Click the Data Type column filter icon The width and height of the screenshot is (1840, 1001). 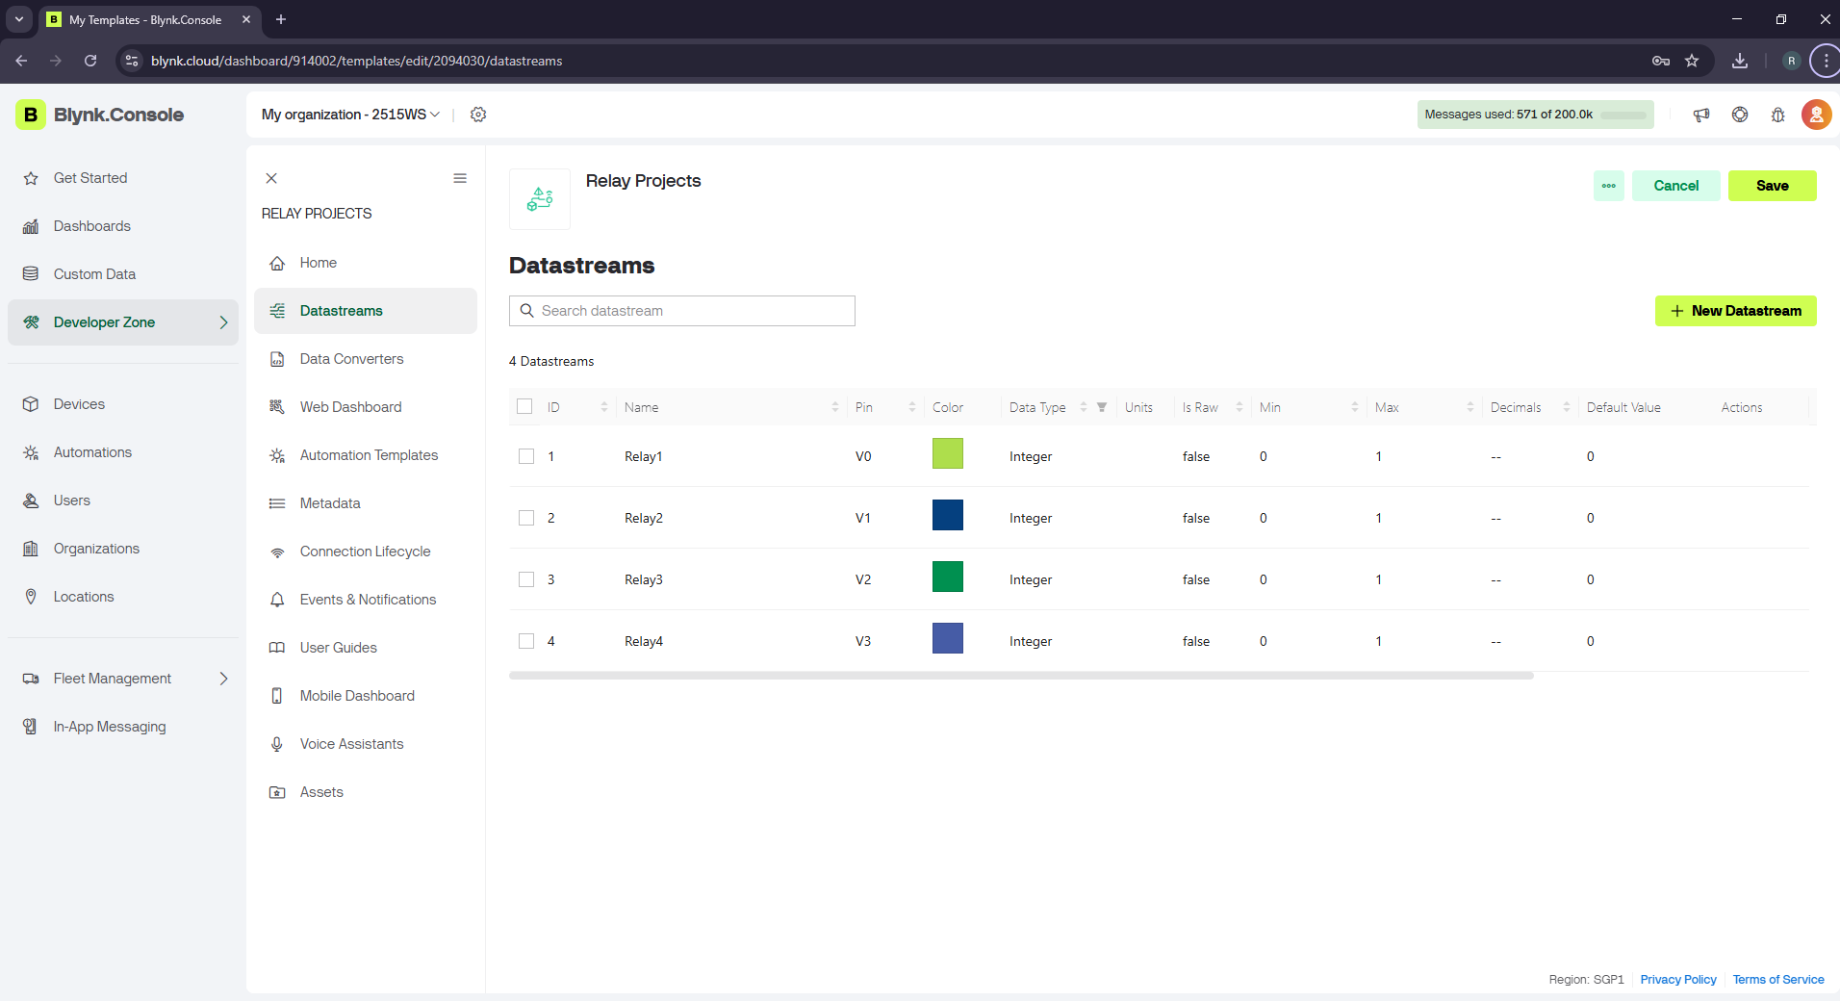point(1102,407)
